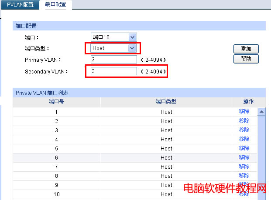Remove port 8 via its 移除 link
The height and width of the screenshot is (200, 271).
tap(244, 176)
